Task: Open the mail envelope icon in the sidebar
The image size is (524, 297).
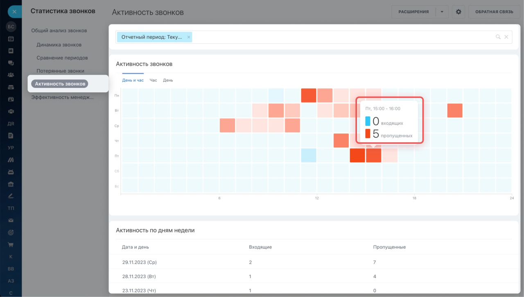Action: 11,220
